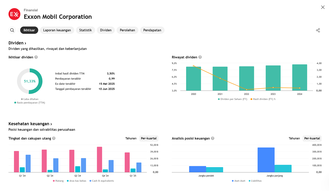Screen dimensions: 329x191
Task: Select Per-kuartal for debt level chart
Action: [149, 139]
